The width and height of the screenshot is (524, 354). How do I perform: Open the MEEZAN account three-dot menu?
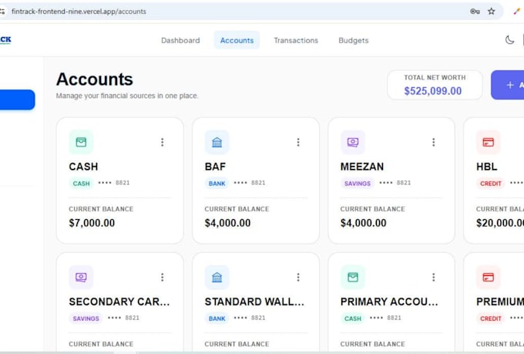[433, 142]
